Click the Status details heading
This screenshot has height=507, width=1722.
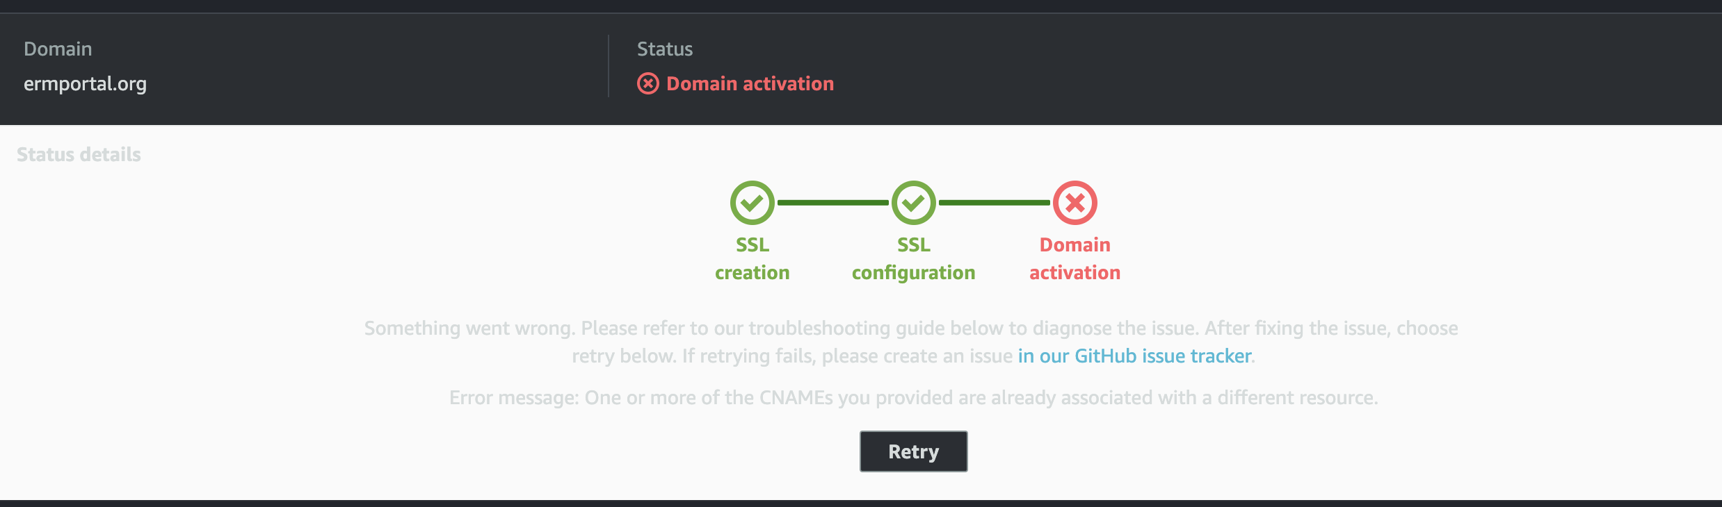79,154
